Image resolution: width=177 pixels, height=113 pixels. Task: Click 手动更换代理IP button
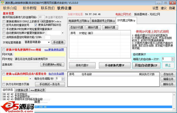115,65
